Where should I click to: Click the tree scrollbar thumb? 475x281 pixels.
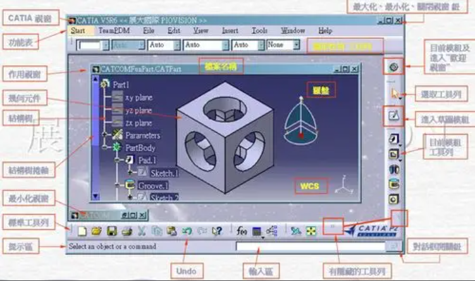96,114
